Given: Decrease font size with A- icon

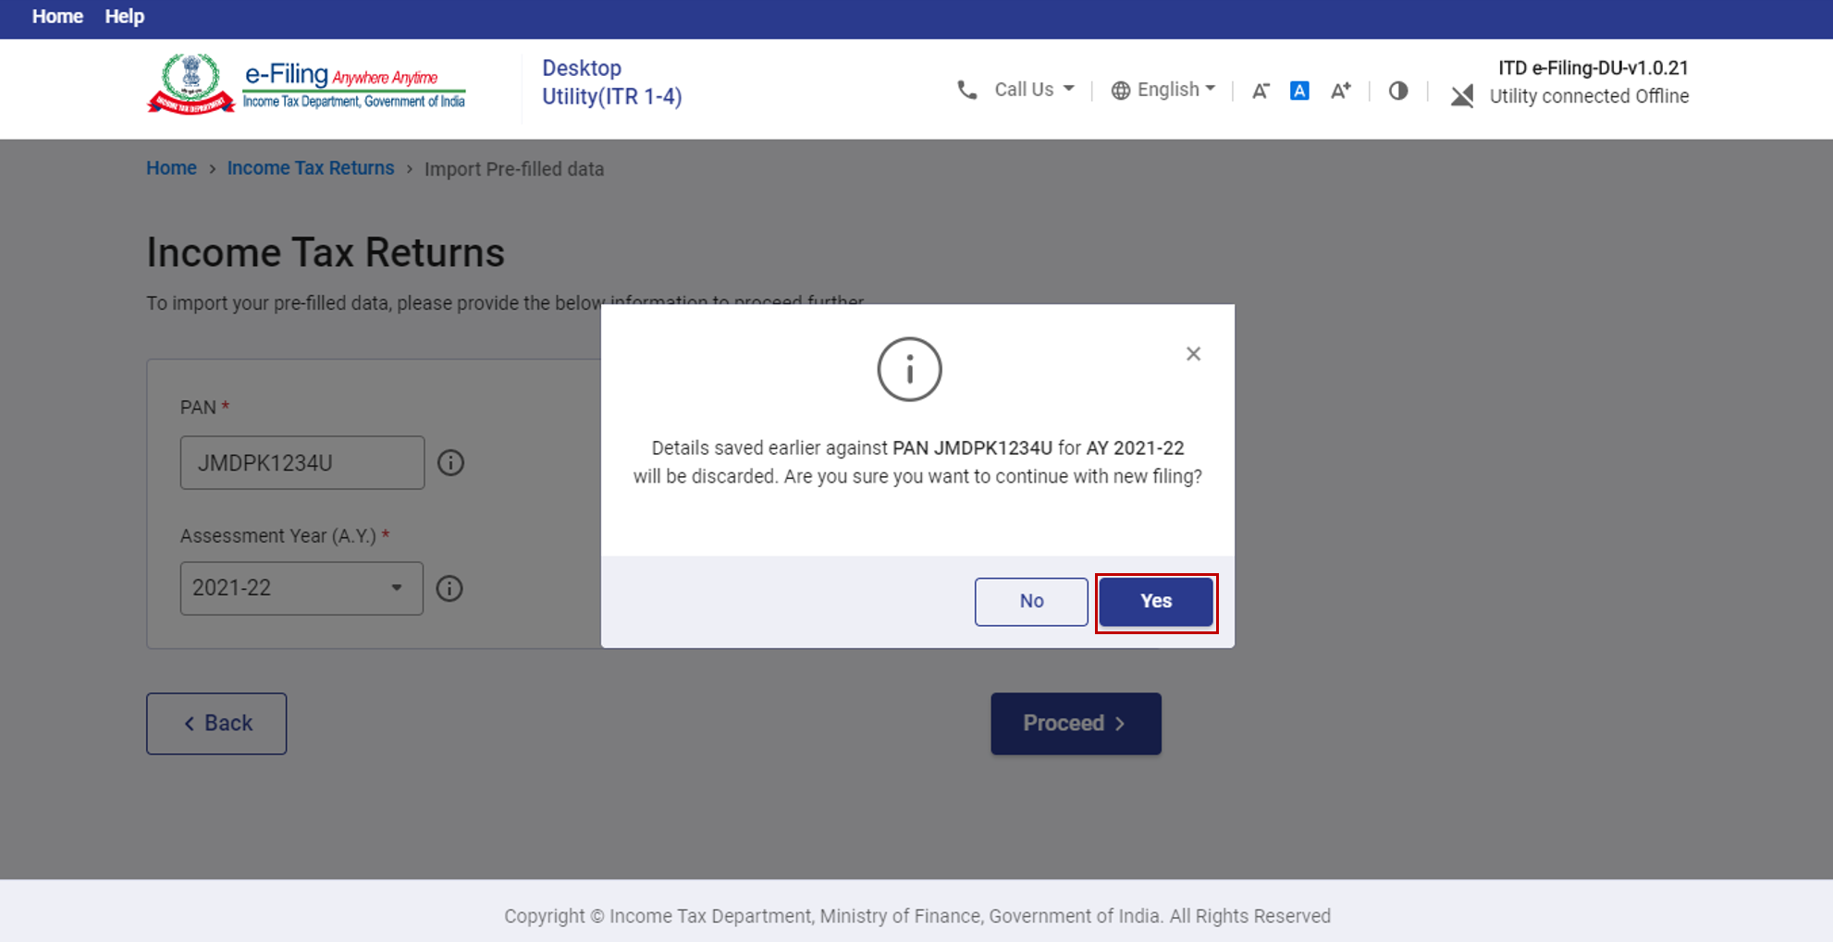Looking at the screenshot, I should coord(1260,91).
